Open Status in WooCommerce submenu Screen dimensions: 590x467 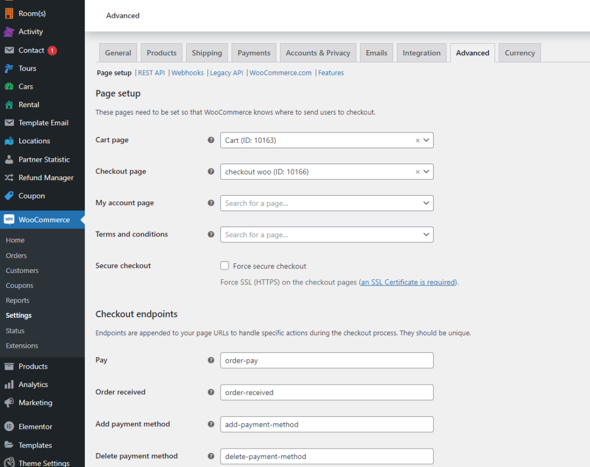click(15, 331)
